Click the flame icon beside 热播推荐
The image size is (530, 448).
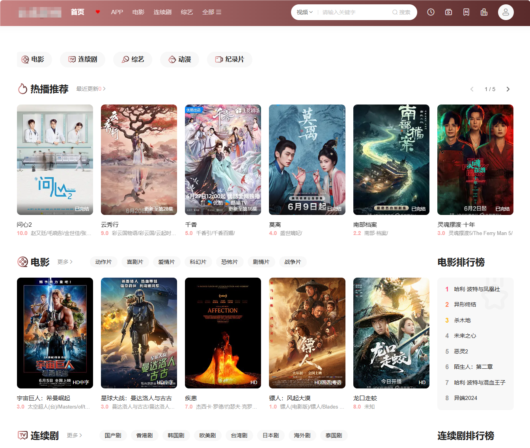click(x=22, y=89)
